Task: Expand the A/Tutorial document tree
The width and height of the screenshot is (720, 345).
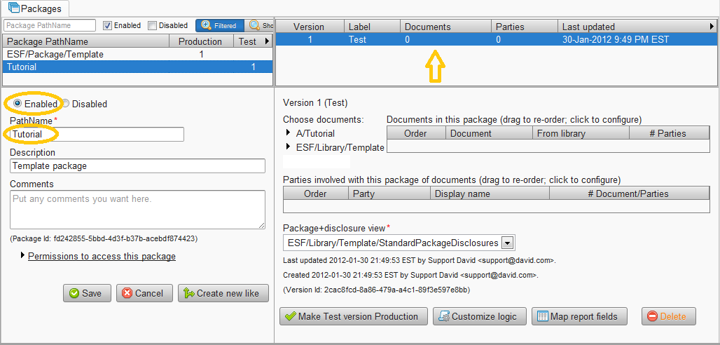Action: click(289, 133)
